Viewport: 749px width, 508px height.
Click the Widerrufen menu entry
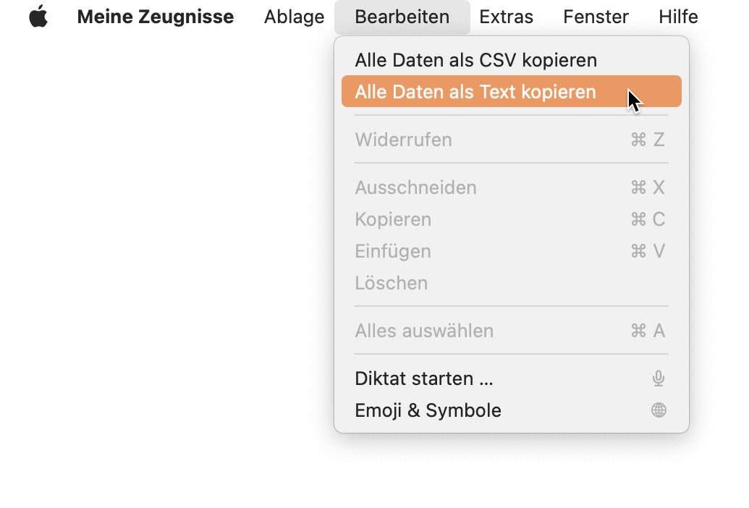coord(511,140)
